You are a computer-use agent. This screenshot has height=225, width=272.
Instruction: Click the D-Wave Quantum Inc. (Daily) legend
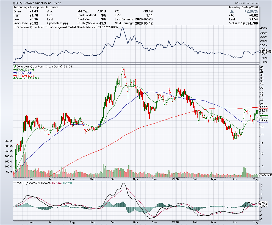click(43, 66)
